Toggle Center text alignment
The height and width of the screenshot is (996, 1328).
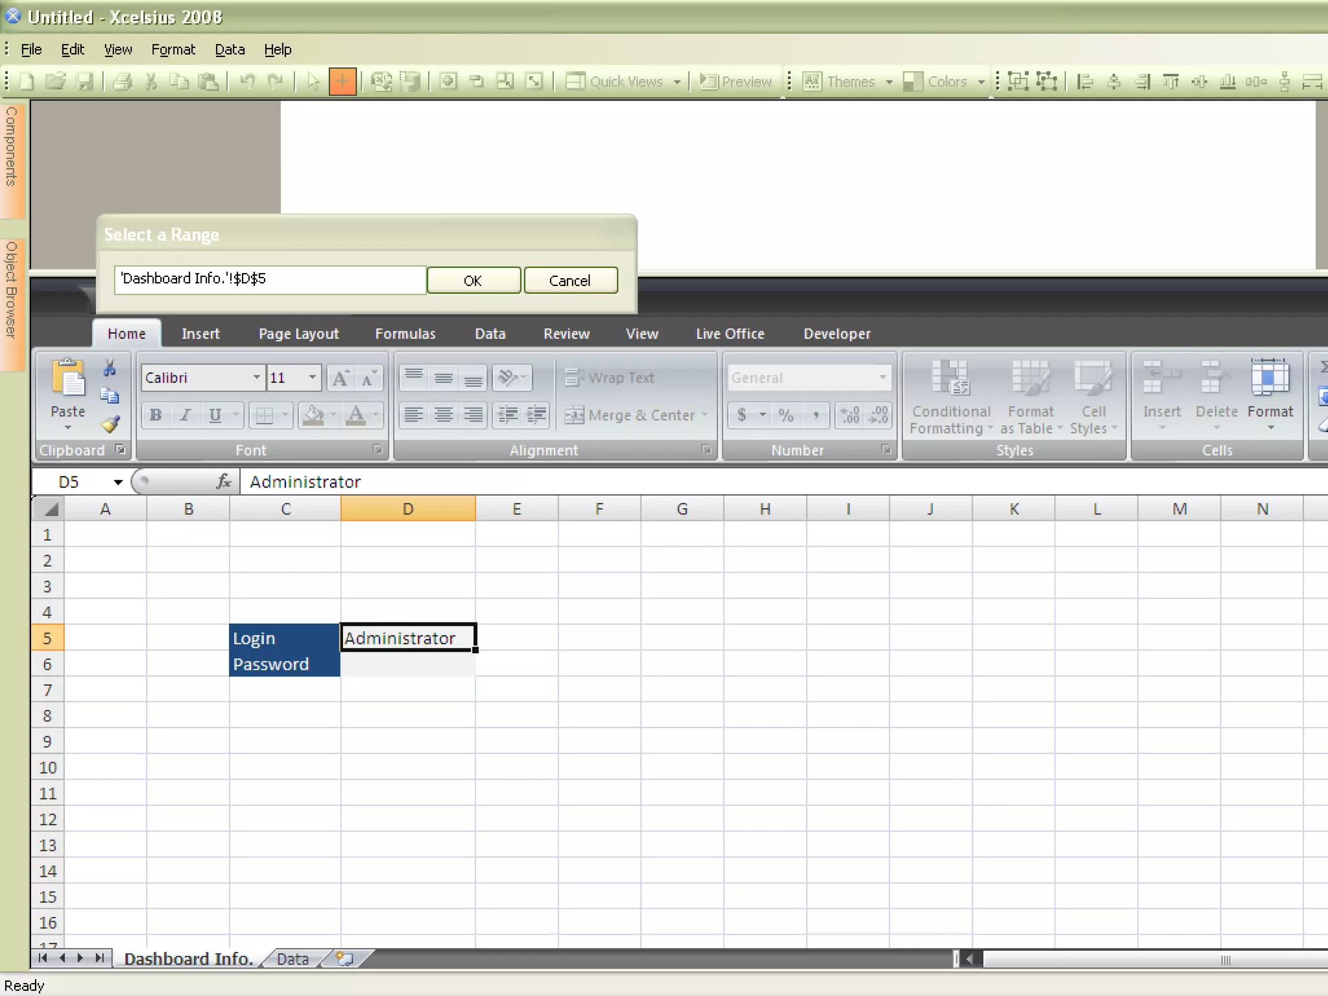(x=444, y=415)
